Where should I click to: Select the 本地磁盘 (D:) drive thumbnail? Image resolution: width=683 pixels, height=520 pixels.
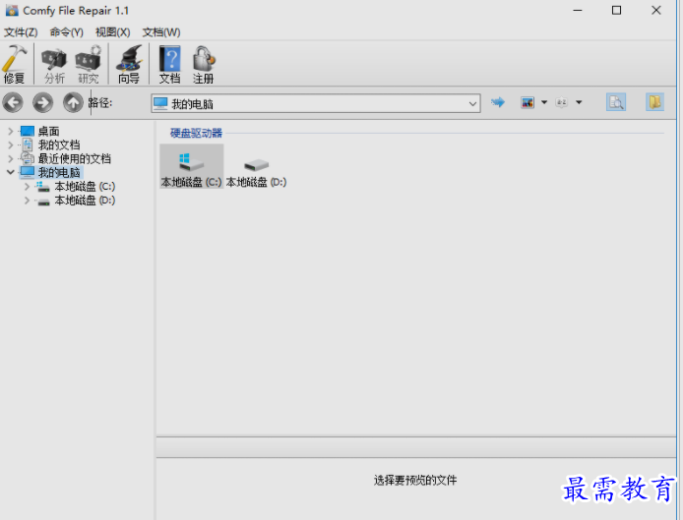(256, 171)
